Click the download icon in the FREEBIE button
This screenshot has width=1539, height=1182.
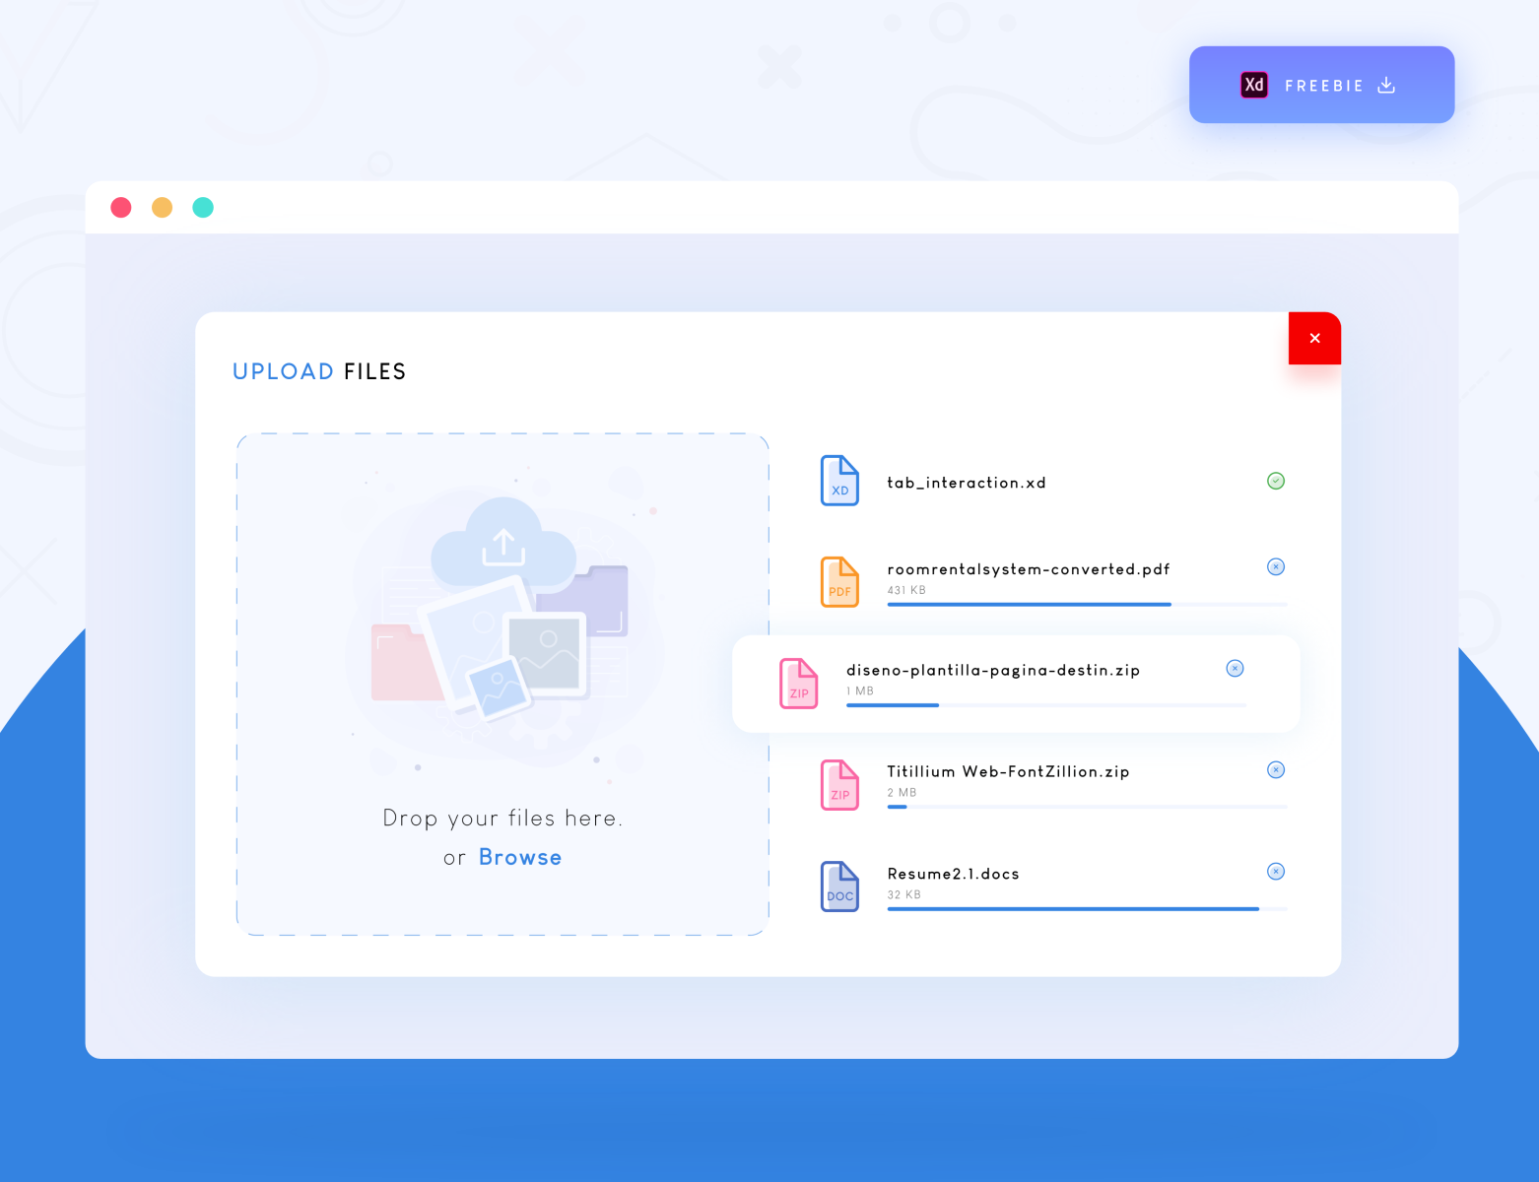[x=1387, y=85]
